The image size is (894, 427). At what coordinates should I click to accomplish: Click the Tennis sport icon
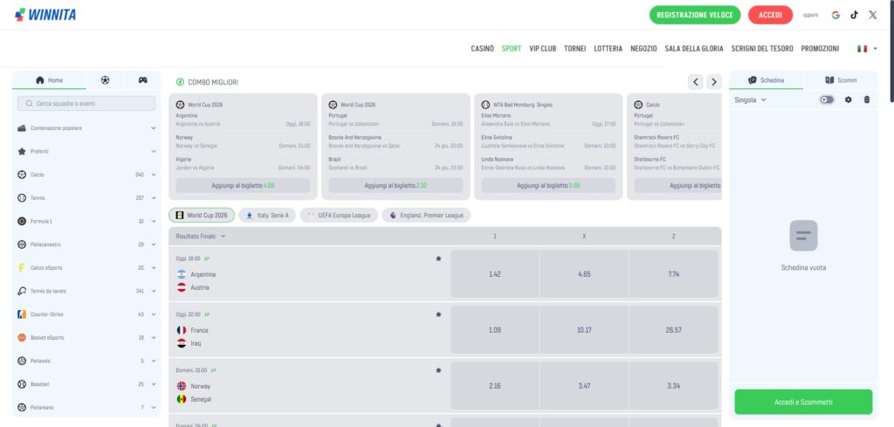(22, 198)
